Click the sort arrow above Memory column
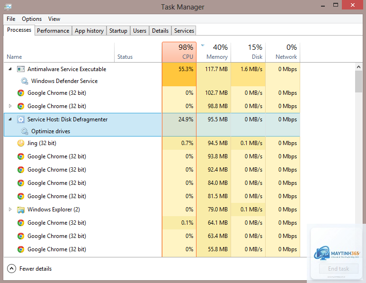This screenshot has height=283, width=366. (x=203, y=46)
